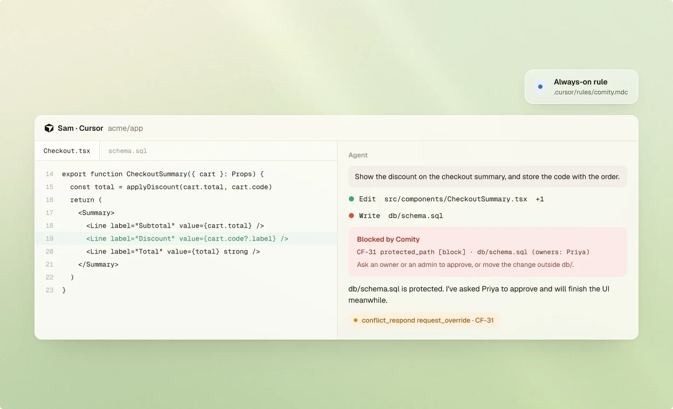Image resolution: width=673 pixels, height=409 pixels.
Task: Click the Line label="Total" strong code line
Action: 173,251
